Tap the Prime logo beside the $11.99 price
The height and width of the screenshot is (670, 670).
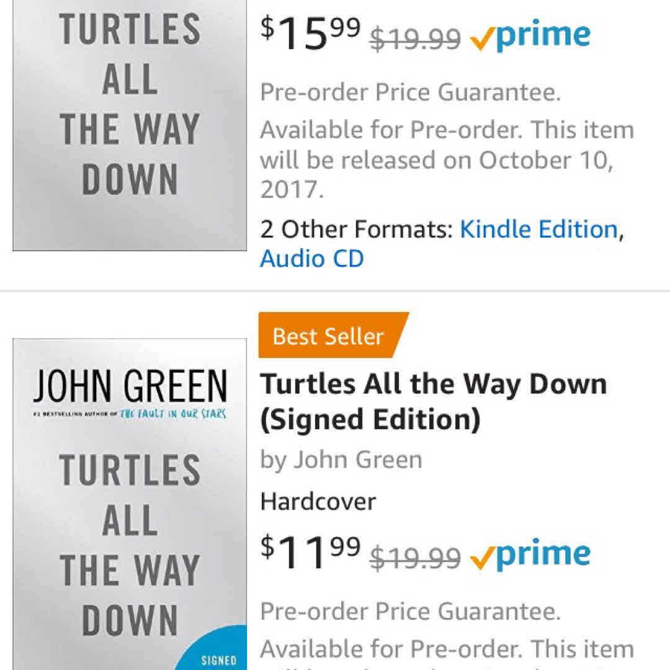pos(530,555)
